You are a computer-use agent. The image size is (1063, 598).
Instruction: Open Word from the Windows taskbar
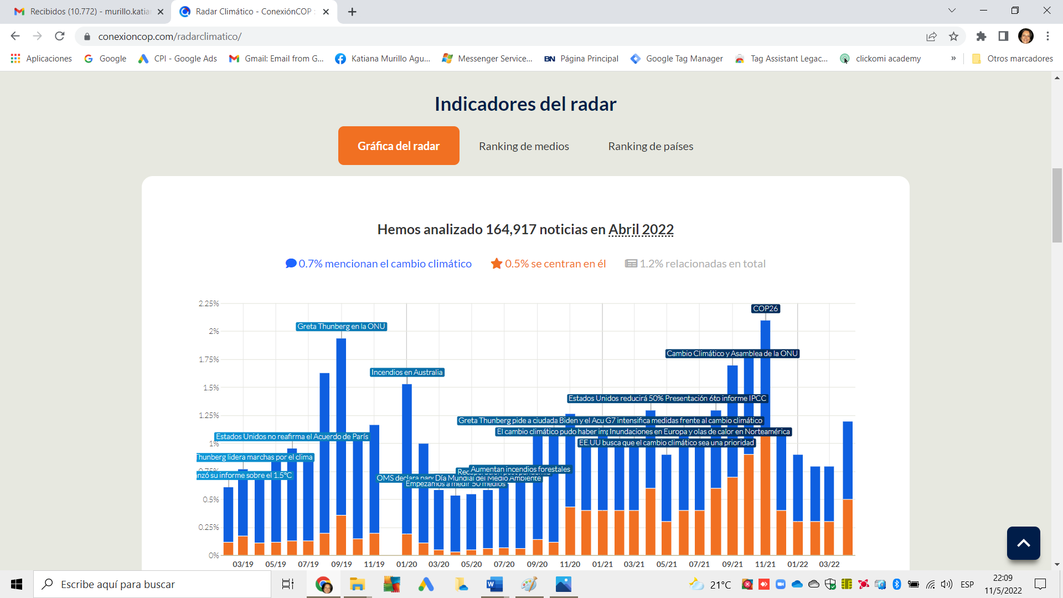[x=494, y=584]
